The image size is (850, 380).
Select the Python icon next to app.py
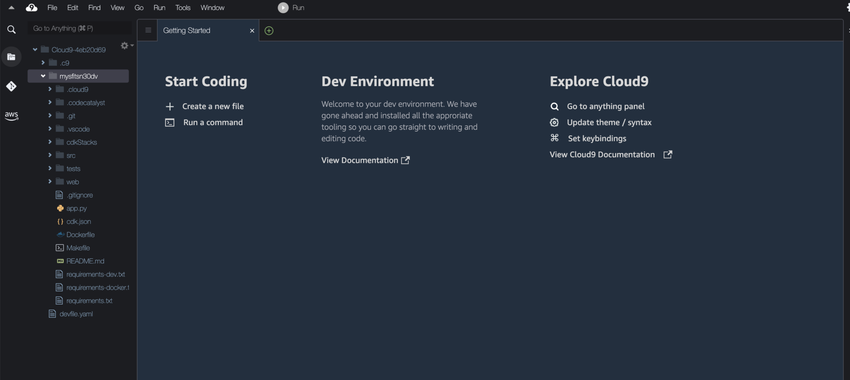coord(60,208)
